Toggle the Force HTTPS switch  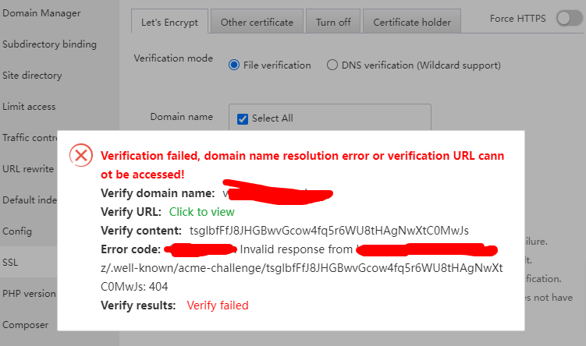tap(569, 19)
